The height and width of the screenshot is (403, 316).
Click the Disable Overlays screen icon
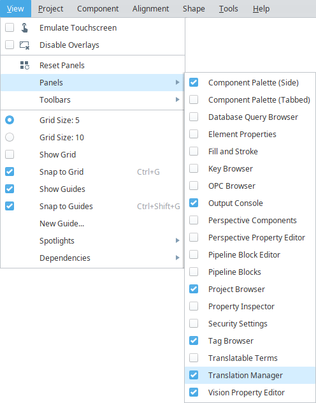coord(25,45)
